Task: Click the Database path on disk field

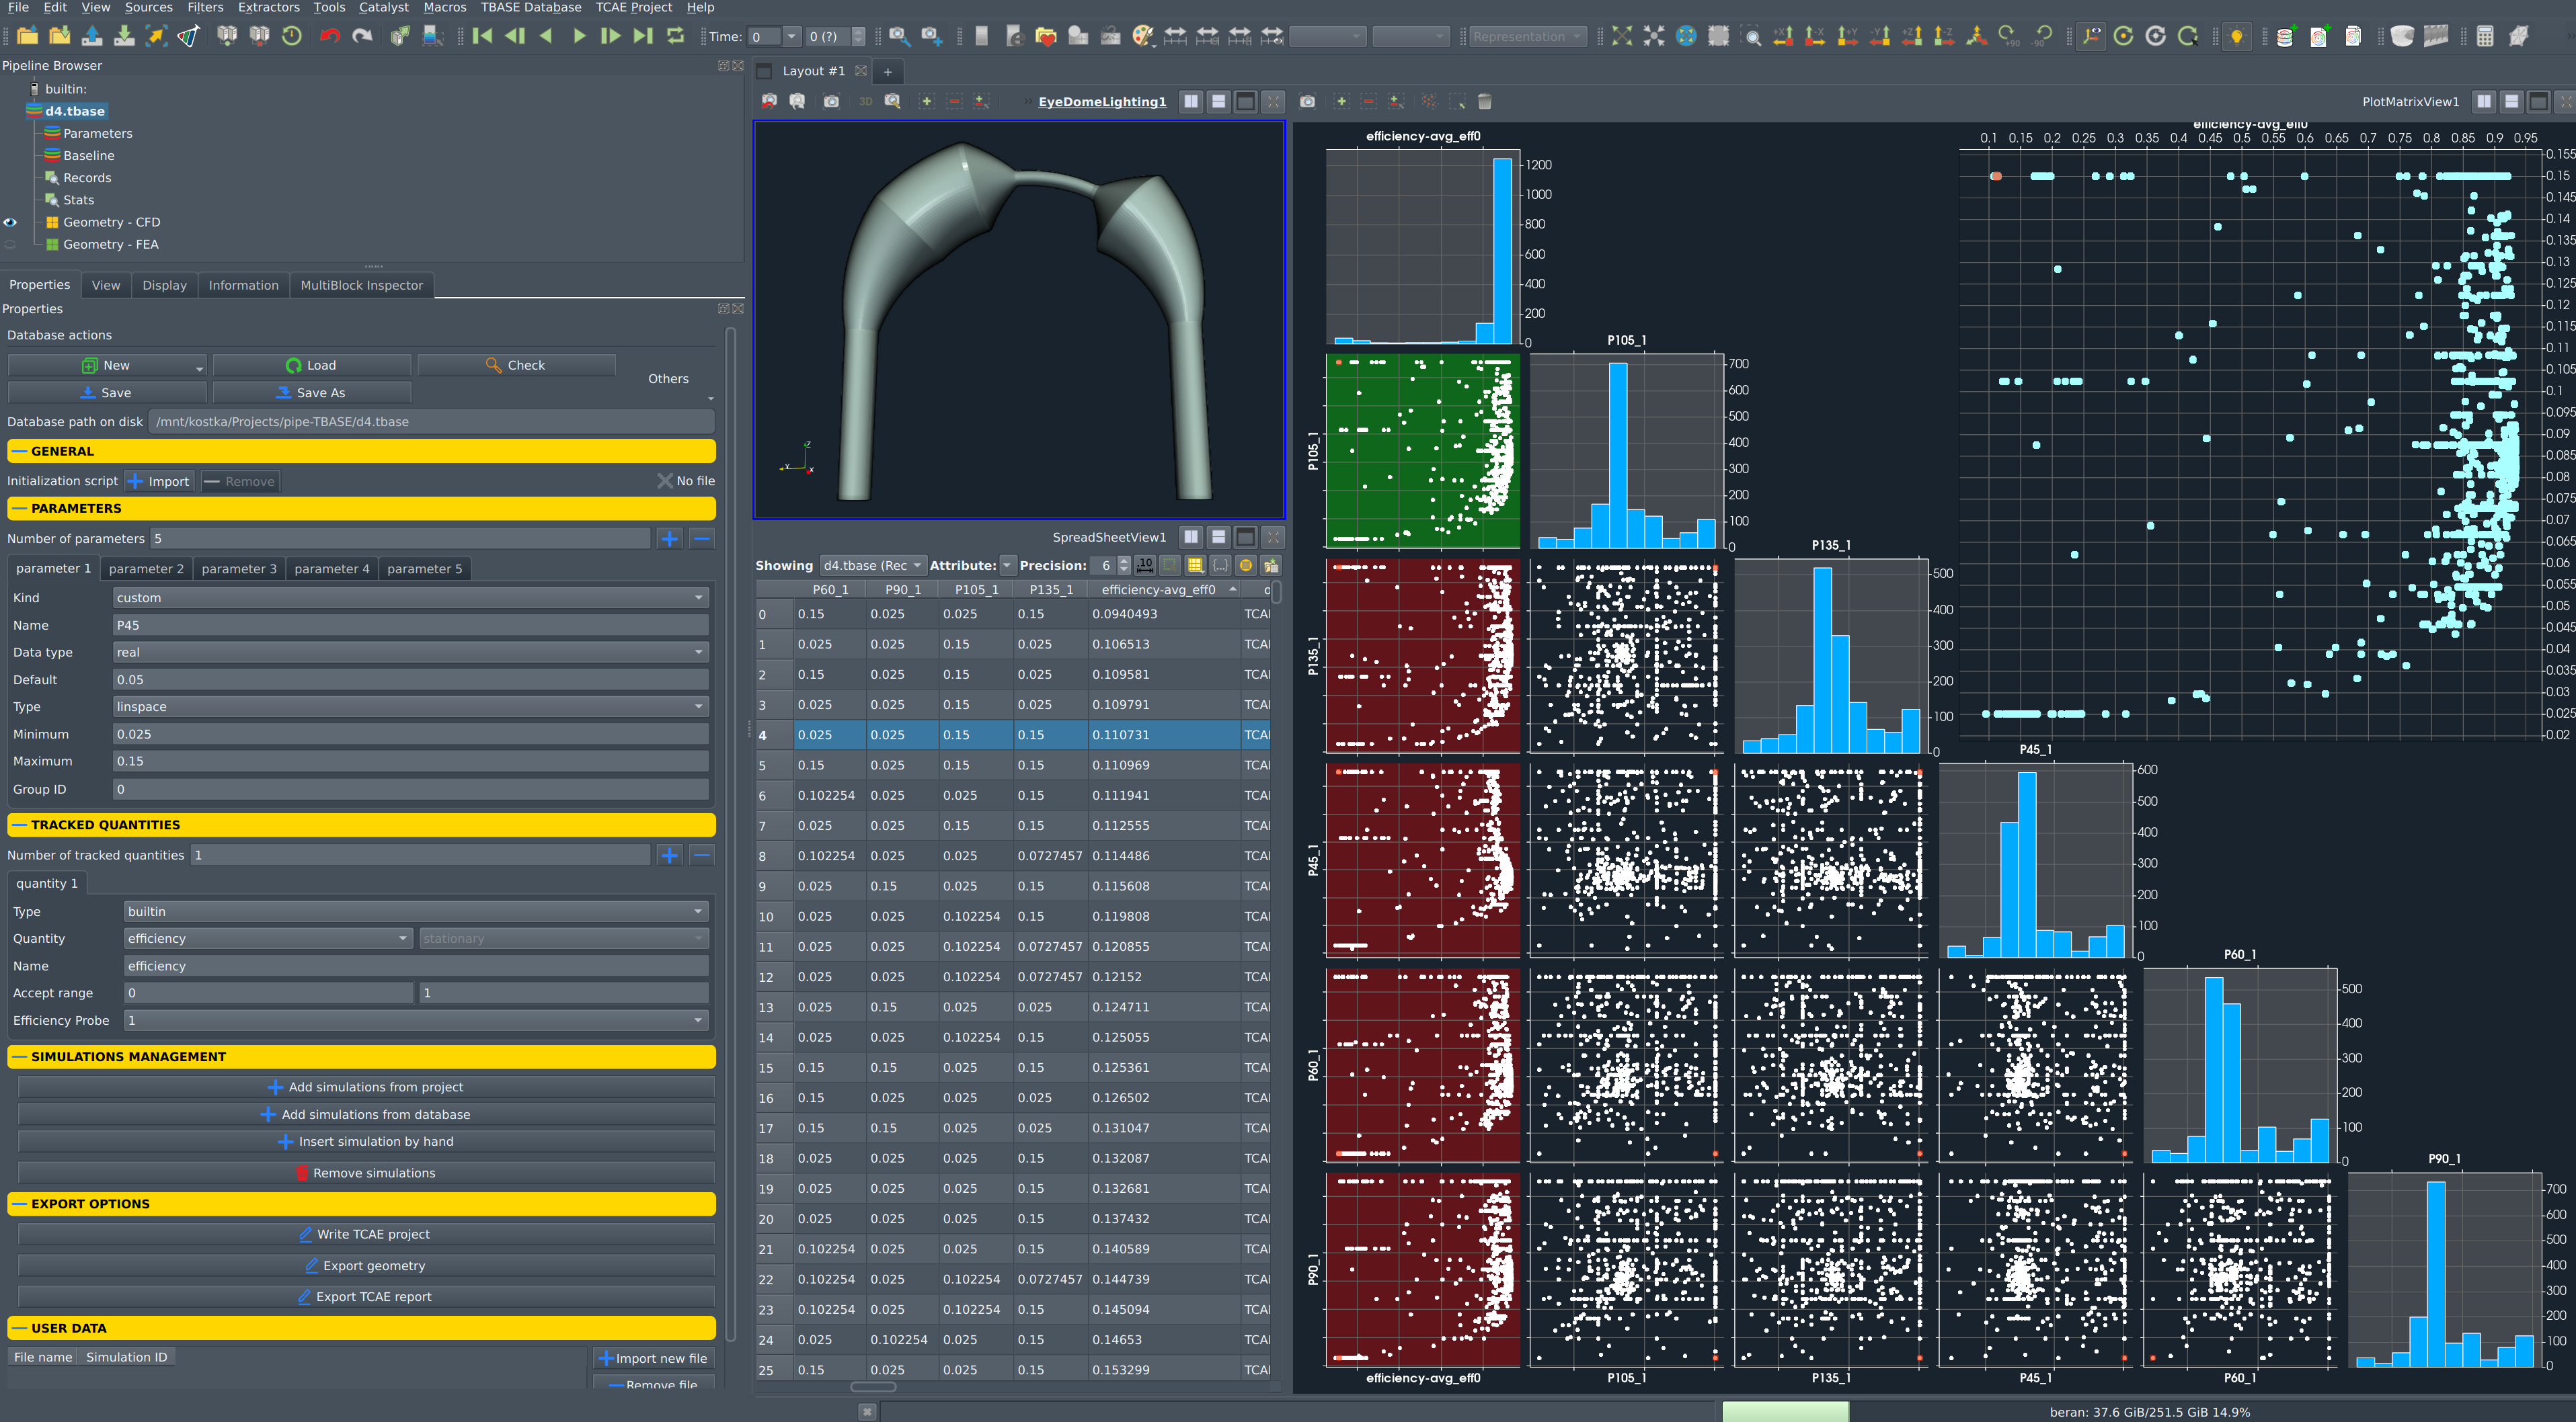Action: [x=430, y=422]
